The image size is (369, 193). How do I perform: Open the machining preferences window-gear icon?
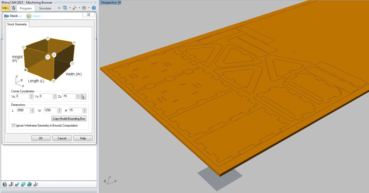pos(65,8)
